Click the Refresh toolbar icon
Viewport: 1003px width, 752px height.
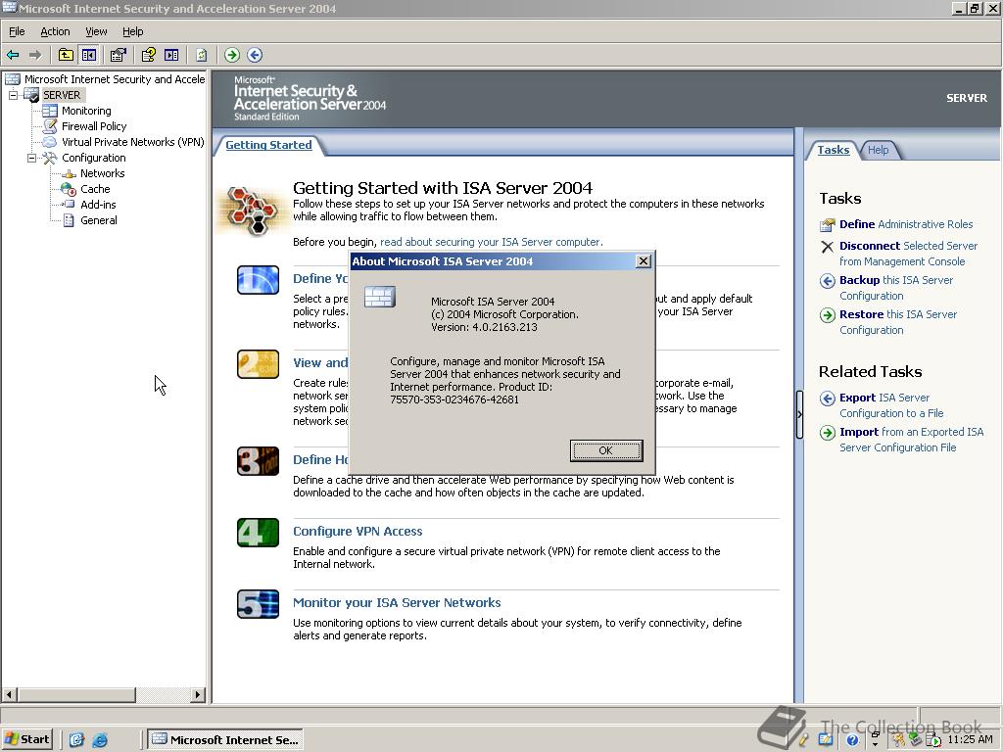[x=202, y=55]
